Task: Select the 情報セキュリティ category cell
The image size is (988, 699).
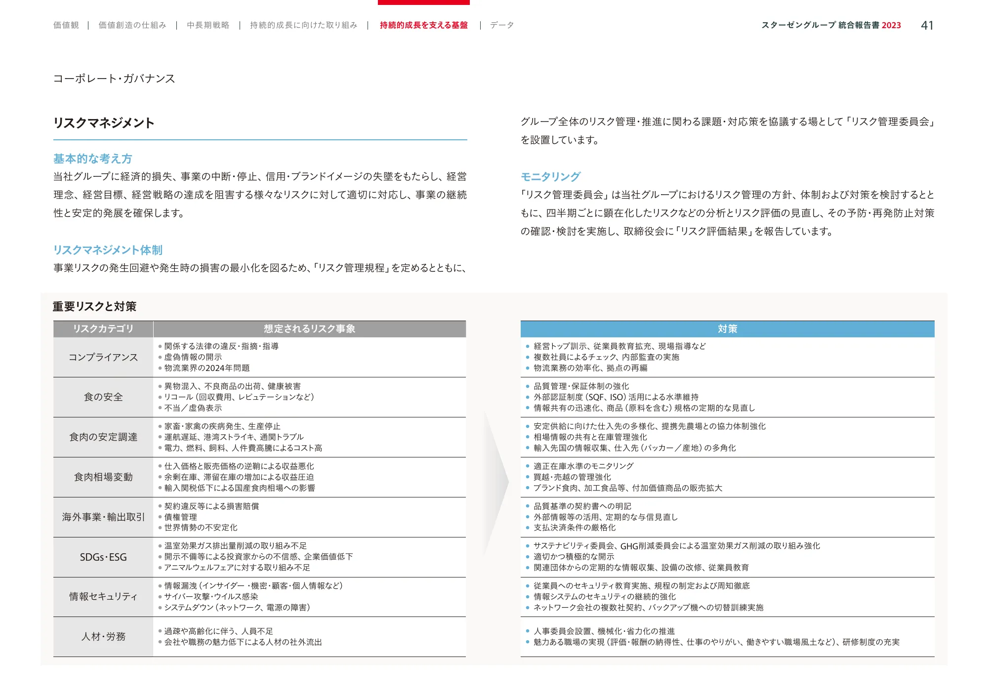Action: [103, 597]
